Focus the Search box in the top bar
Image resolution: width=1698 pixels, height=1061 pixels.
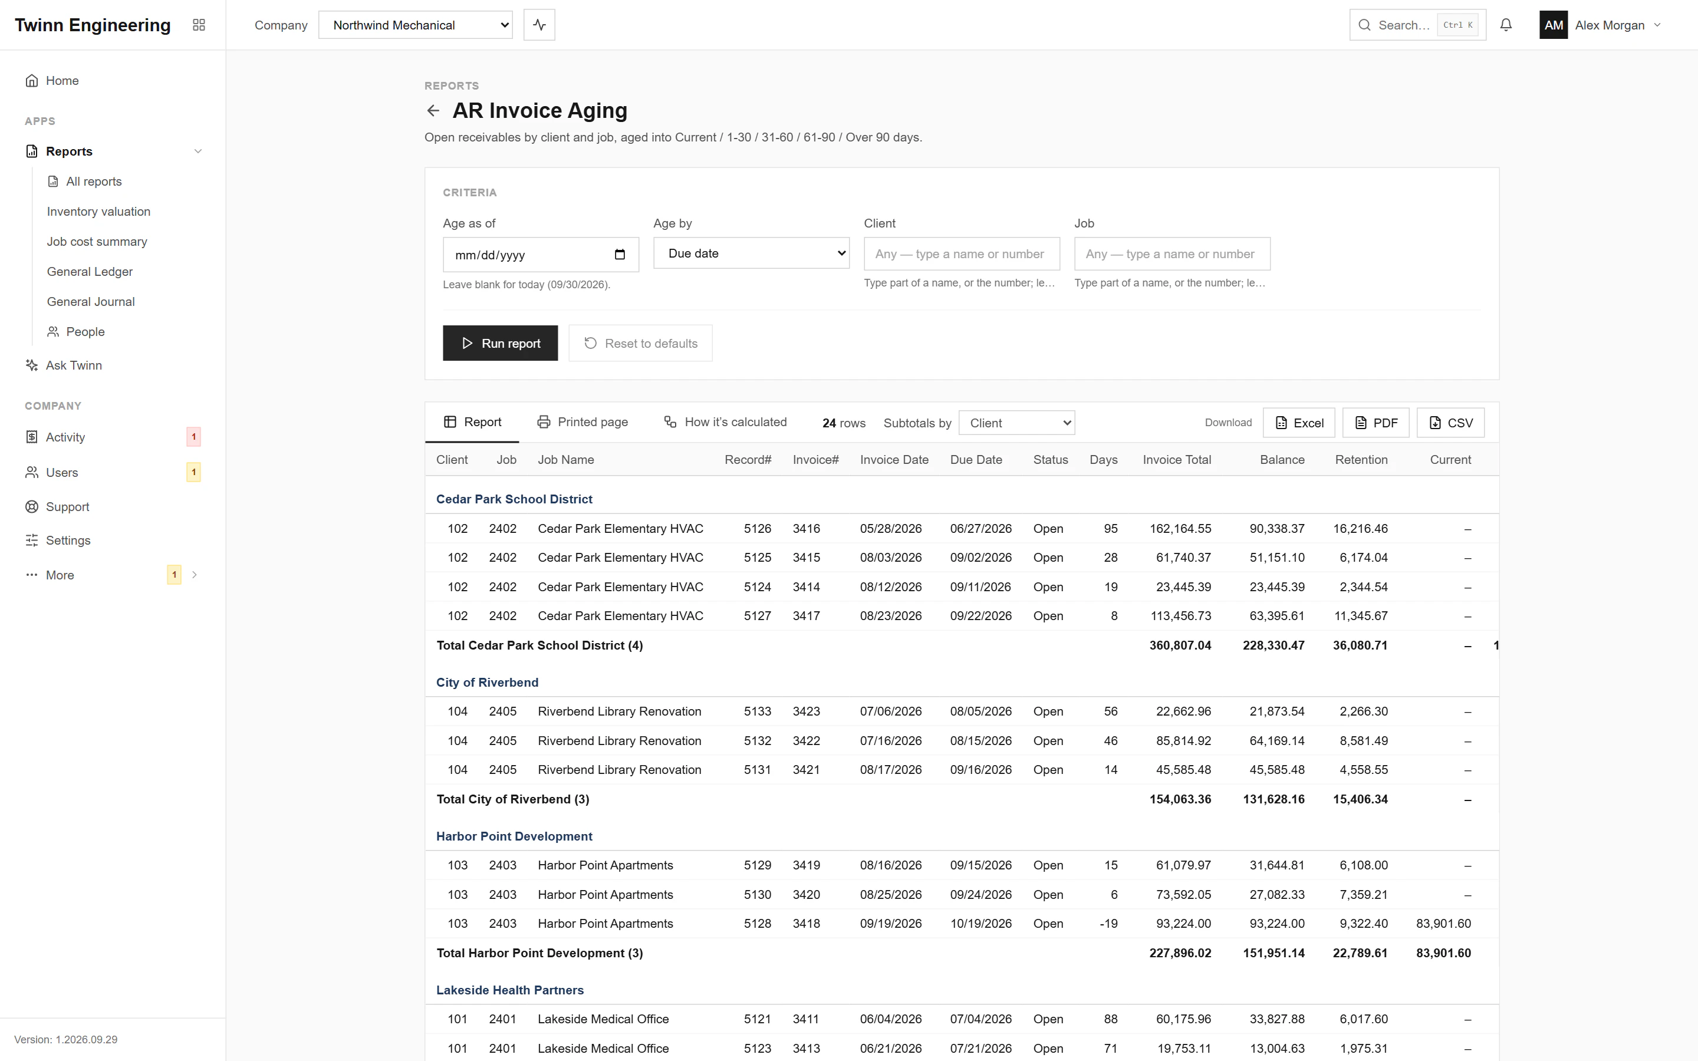pos(1417,25)
